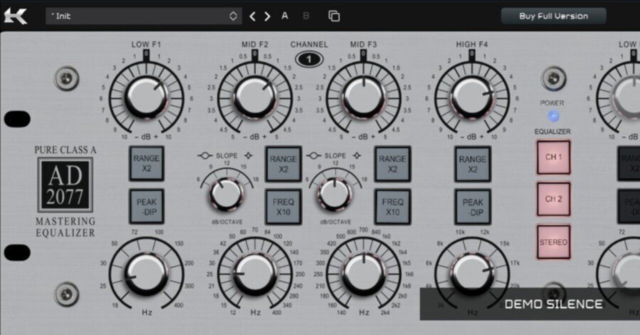Screen dimensions: 640x335
Task: Click the MID F3 slope knob
Action: point(335,194)
